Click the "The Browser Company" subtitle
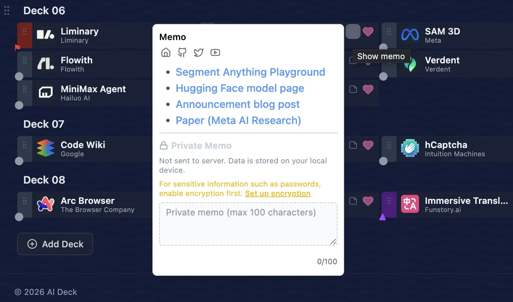The height and width of the screenshot is (302, 513). tap(98, 209)
